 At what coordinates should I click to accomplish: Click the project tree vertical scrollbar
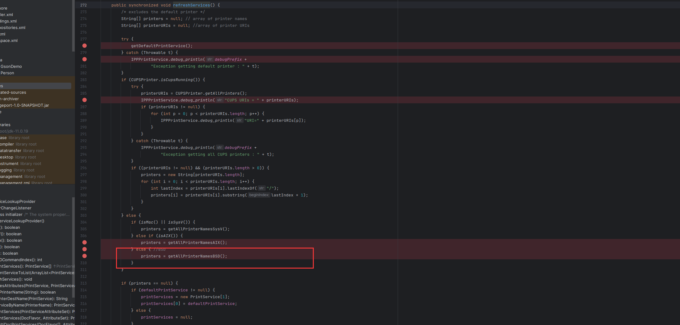click(73, 26)
